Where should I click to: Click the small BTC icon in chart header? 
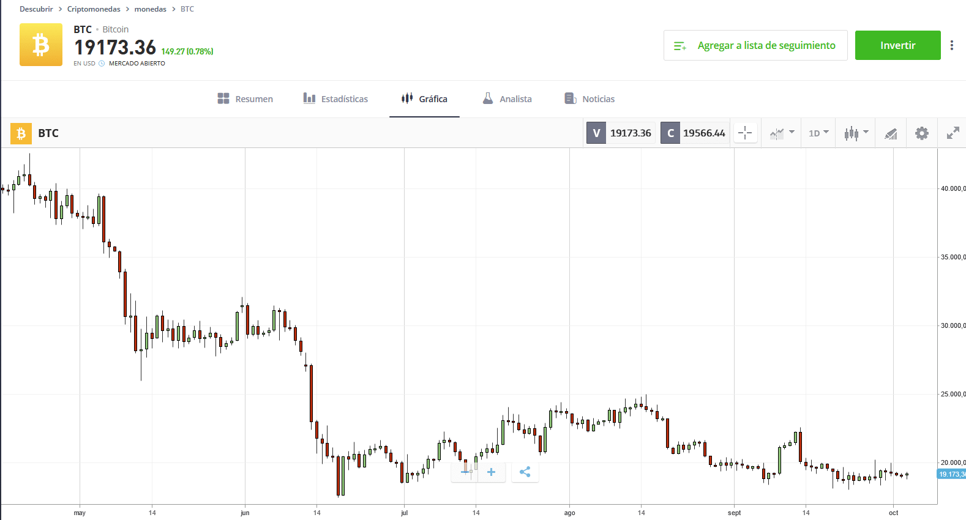pyautogui.click(x=21, y=133)
